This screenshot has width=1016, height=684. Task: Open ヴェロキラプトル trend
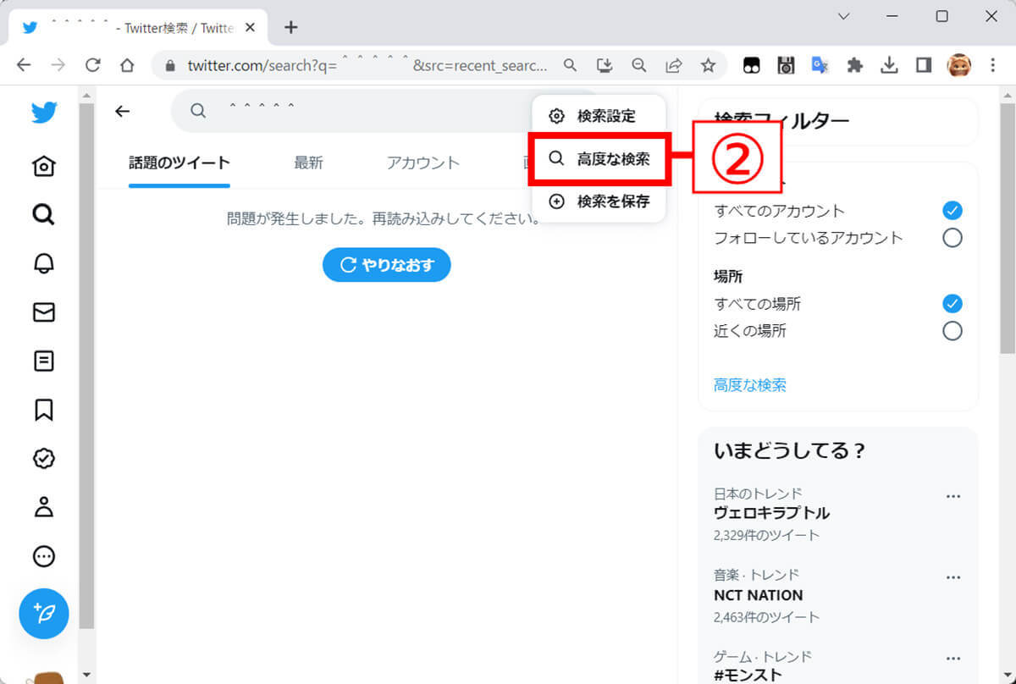click(771, 513)
